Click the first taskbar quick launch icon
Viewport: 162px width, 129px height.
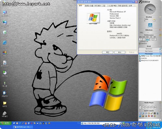14,123
